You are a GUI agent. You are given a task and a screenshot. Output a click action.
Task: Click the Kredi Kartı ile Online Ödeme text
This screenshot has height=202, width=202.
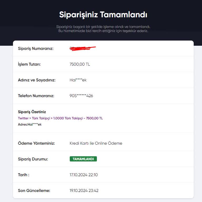click(x=96, y=143)
